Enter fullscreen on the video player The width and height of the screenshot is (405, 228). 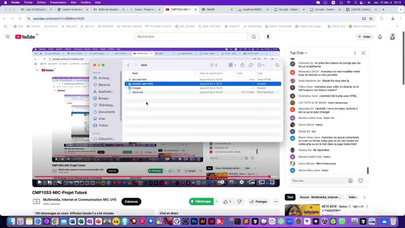(x=272, y=182)
